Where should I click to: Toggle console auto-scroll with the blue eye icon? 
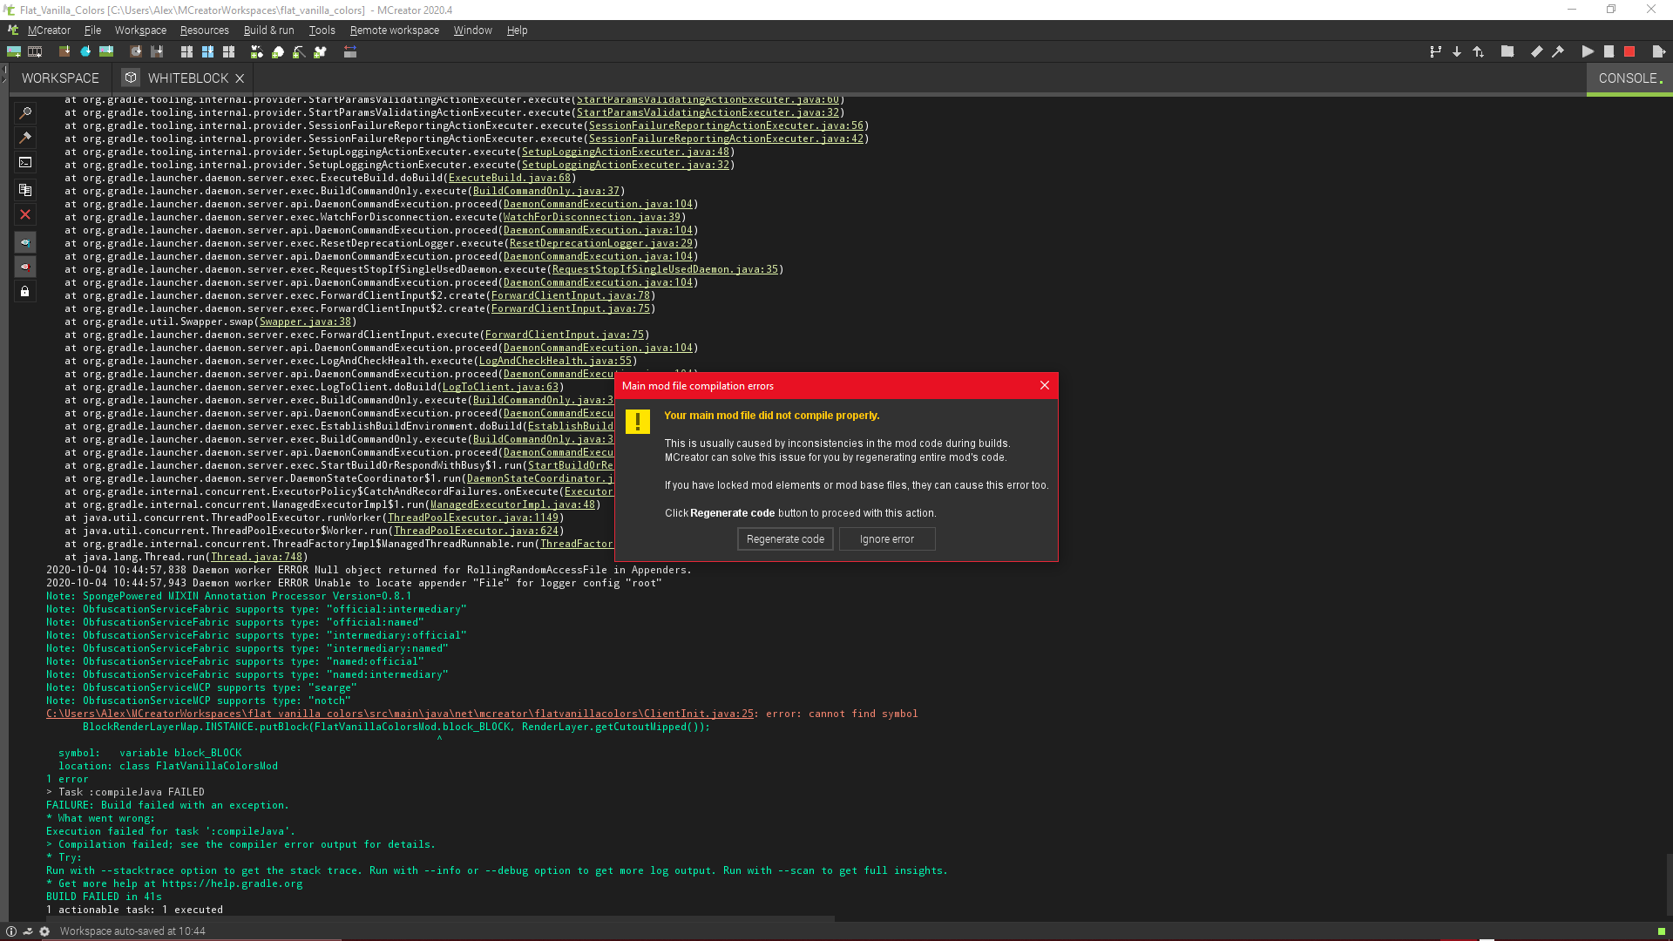click(25, 242)
